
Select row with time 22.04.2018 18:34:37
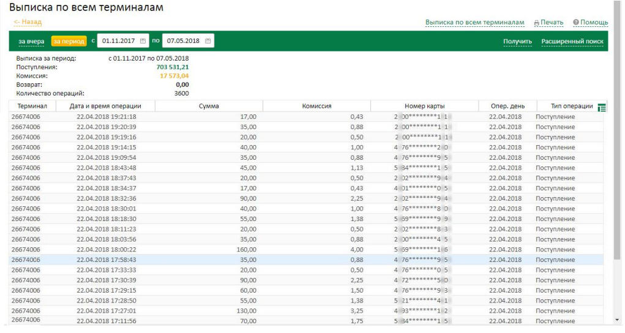click(x=306, y=189)
